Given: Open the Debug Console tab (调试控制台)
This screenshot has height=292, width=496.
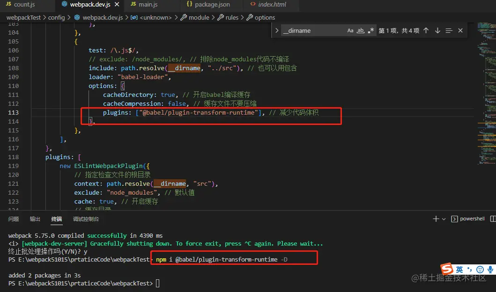Looking at the screenshot, I should [86, 219].
